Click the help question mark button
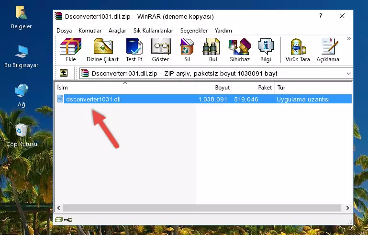 321,16
